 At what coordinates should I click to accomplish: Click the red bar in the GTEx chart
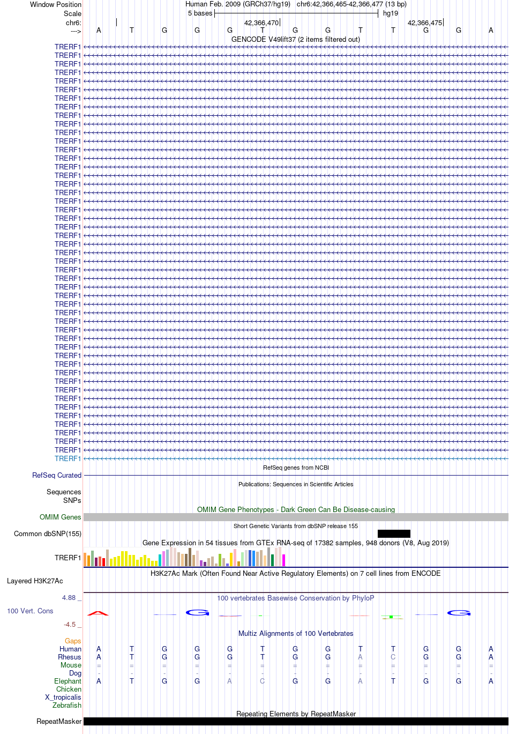point(104,562)
